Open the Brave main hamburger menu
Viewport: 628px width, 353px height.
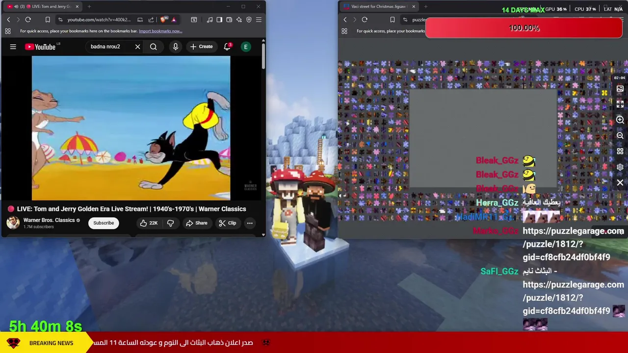[x=259, y=20]
